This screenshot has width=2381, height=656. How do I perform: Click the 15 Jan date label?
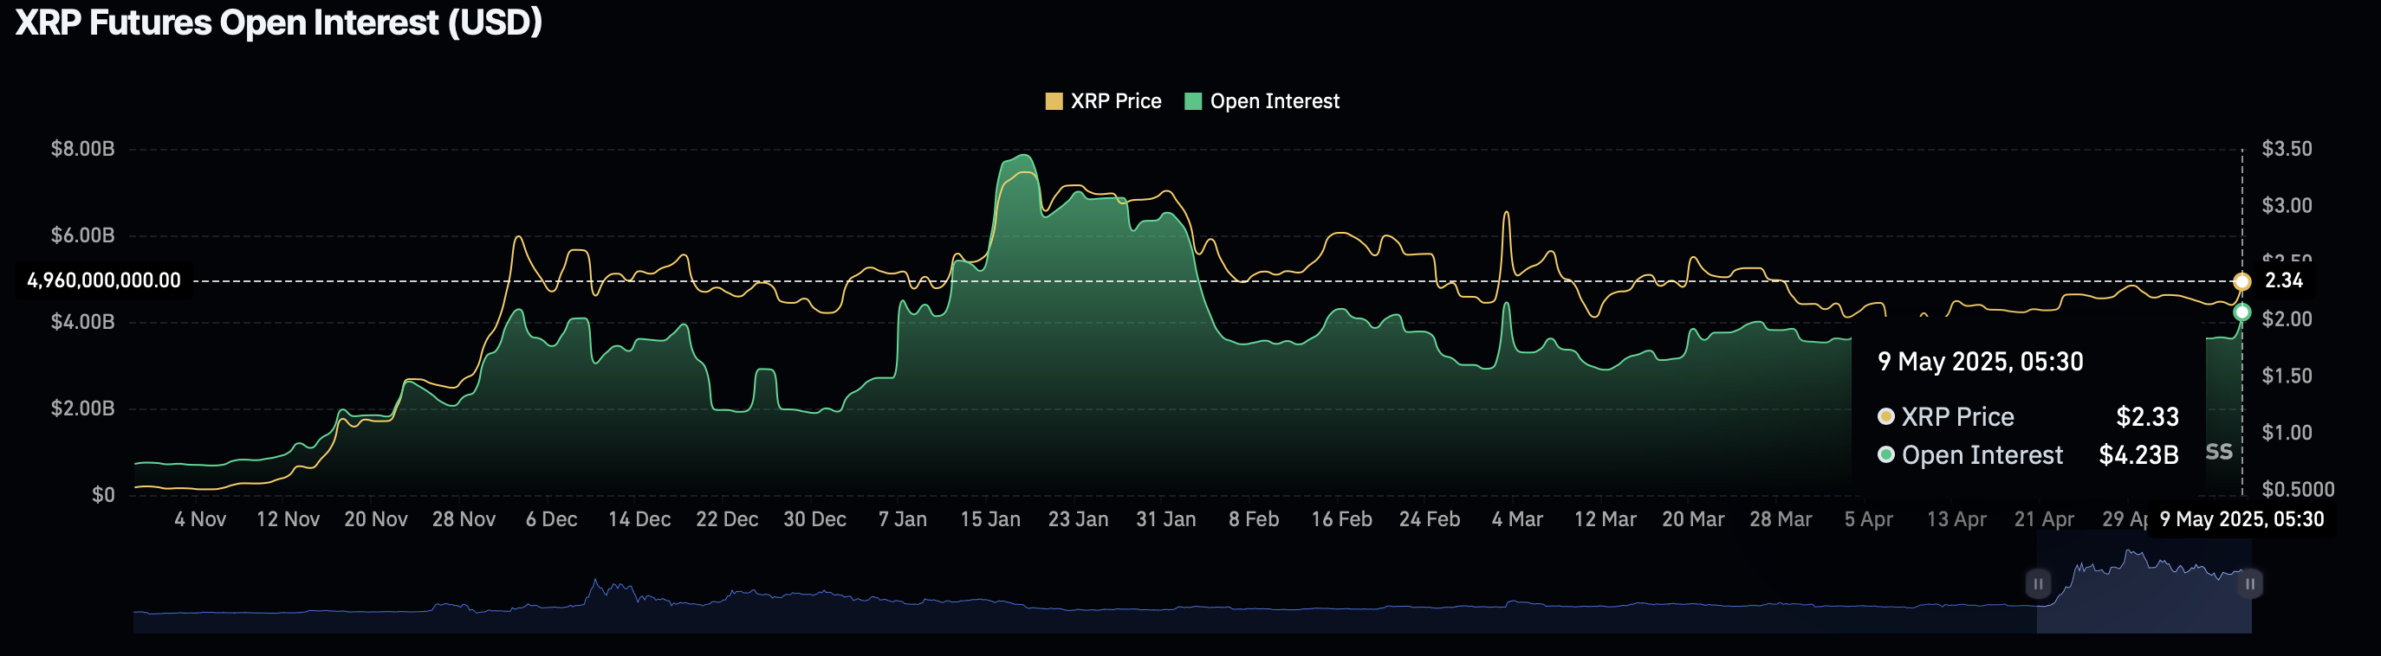pos(991,519)
